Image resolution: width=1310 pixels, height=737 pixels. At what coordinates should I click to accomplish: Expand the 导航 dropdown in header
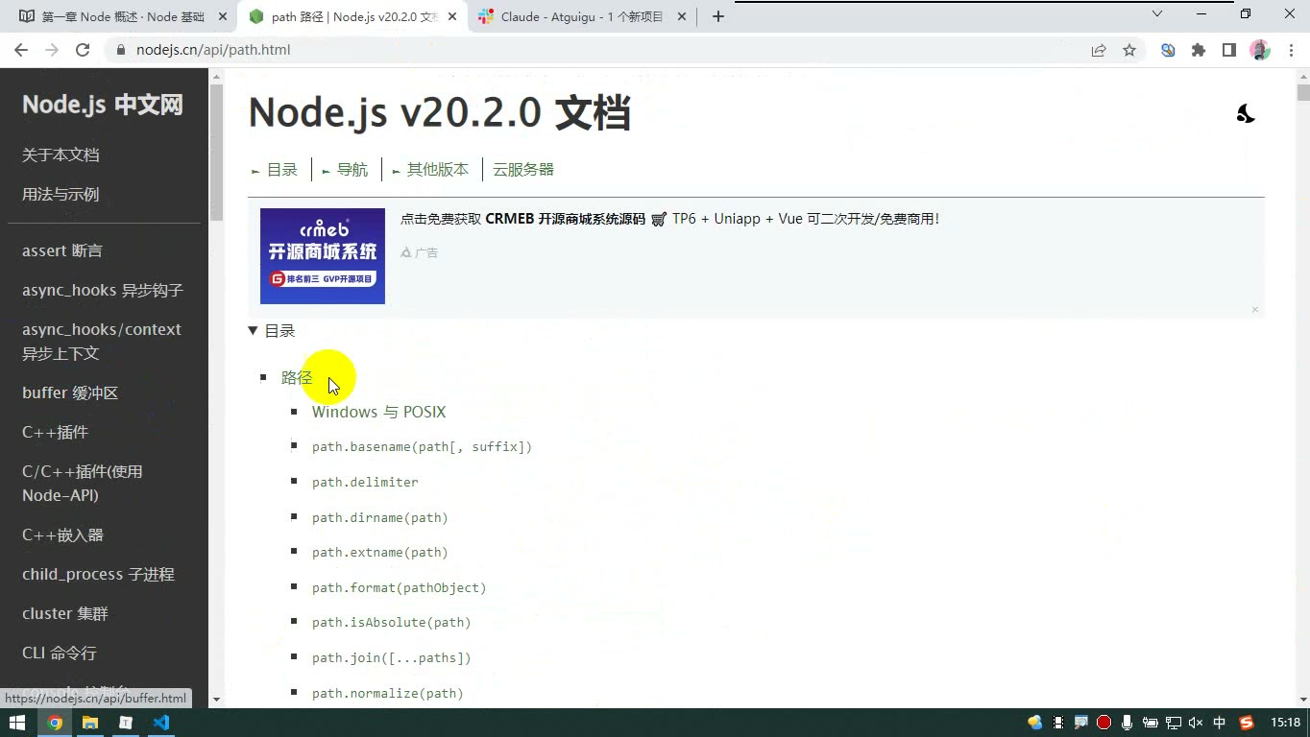(x=345, y=170)
